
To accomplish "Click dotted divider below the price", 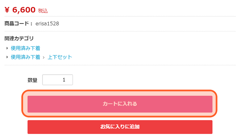I will coord(120,16).
